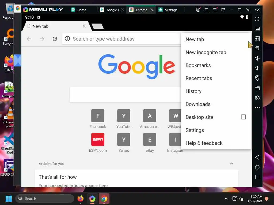Screen dimensions: 274x205
Task: Open taskbar notification bell
Action: (x=267, y=199)
